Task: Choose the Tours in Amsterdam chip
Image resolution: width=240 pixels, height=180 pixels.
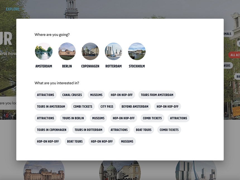Action: coord(51,107)
